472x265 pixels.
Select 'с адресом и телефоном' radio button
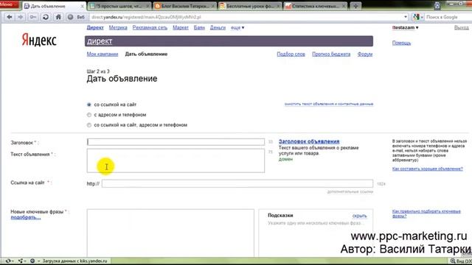pyautogui.click(x=88, y=115)
